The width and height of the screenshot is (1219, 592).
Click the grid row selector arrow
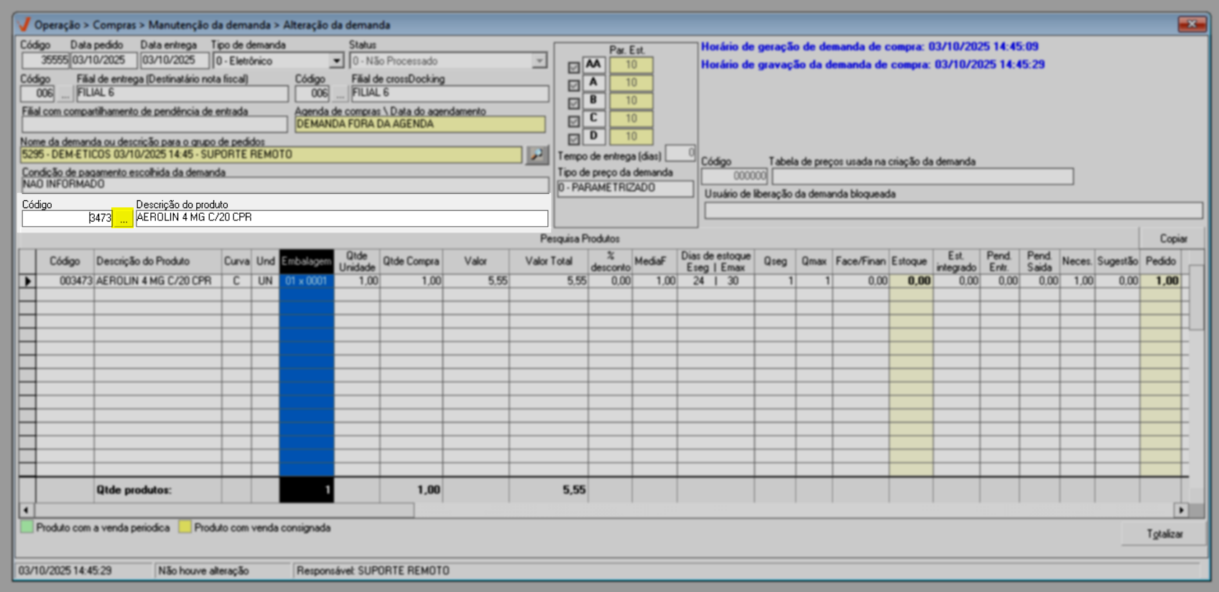(x=27, y=281)
